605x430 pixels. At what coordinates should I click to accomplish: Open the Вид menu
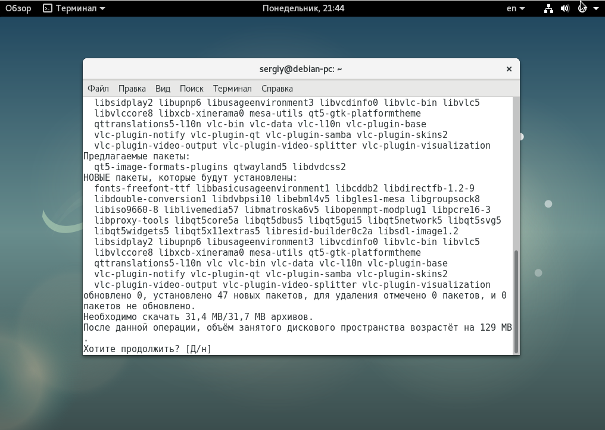tap(163, 89)
